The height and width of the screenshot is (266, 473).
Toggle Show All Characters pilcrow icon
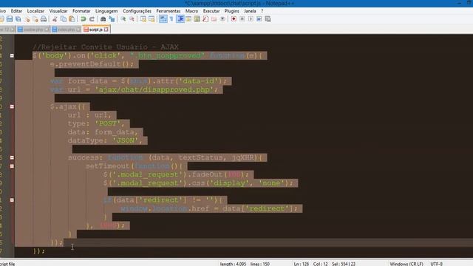171,19
